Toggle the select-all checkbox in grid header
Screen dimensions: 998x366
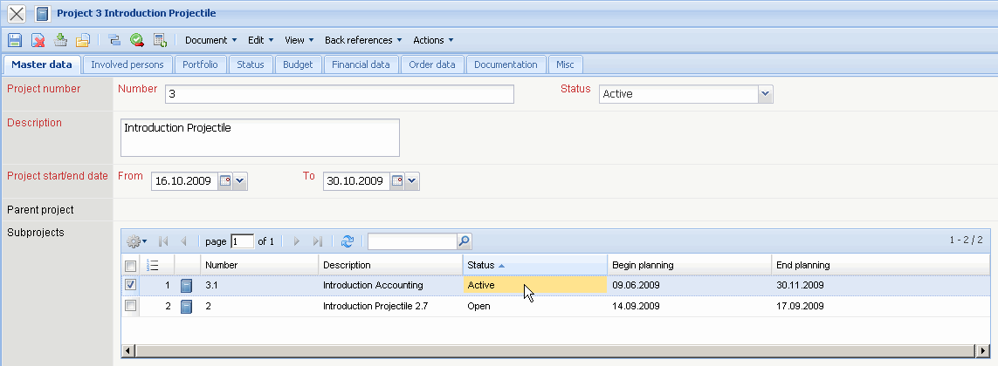(130, 265)
